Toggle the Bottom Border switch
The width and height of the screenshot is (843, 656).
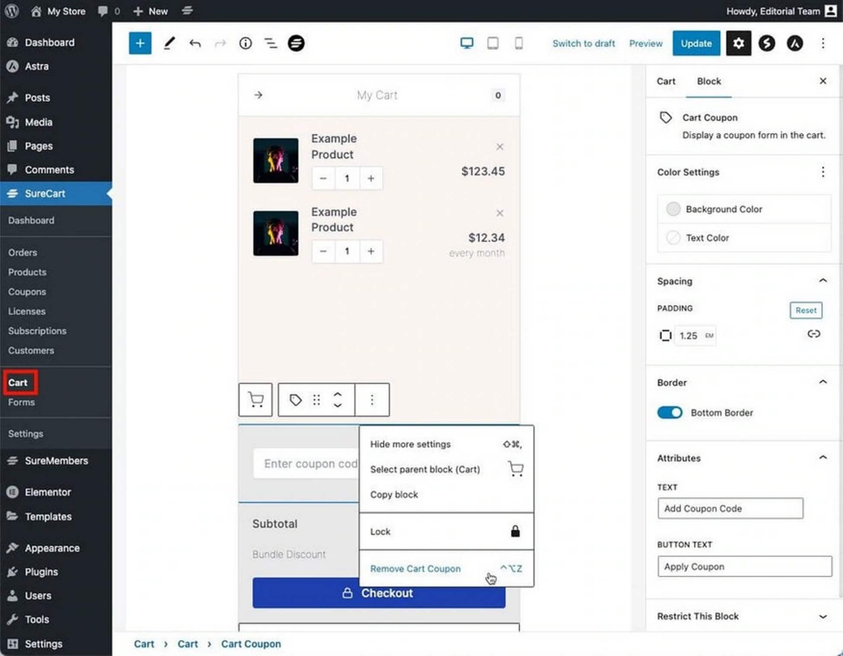(x=669, y=413)
